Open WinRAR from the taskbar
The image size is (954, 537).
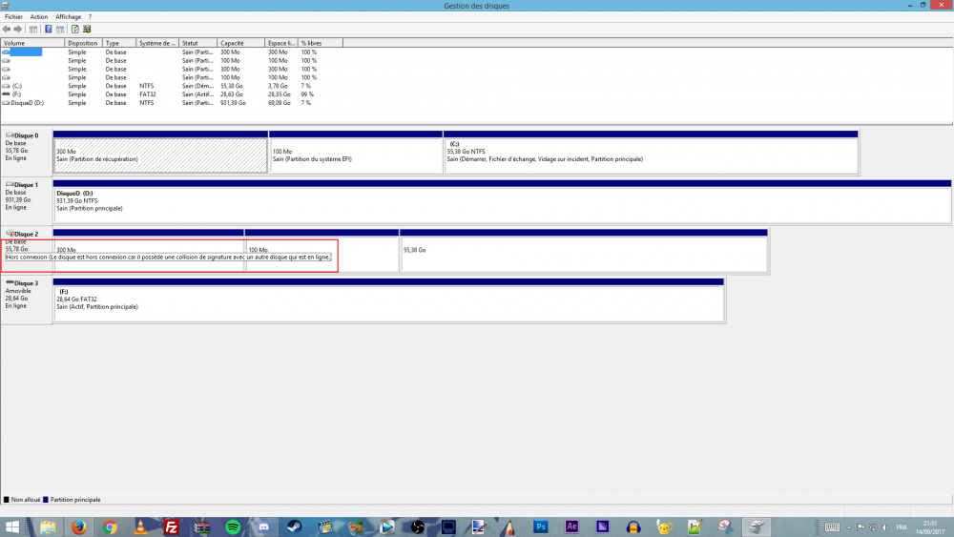pos(202,527)
